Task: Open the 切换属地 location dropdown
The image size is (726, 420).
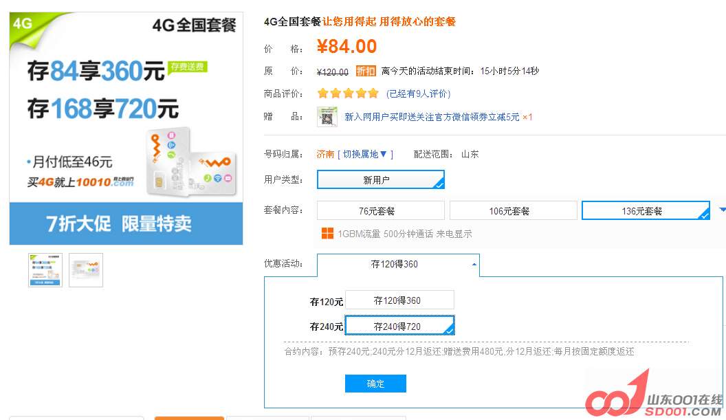Action: point(365,155)
